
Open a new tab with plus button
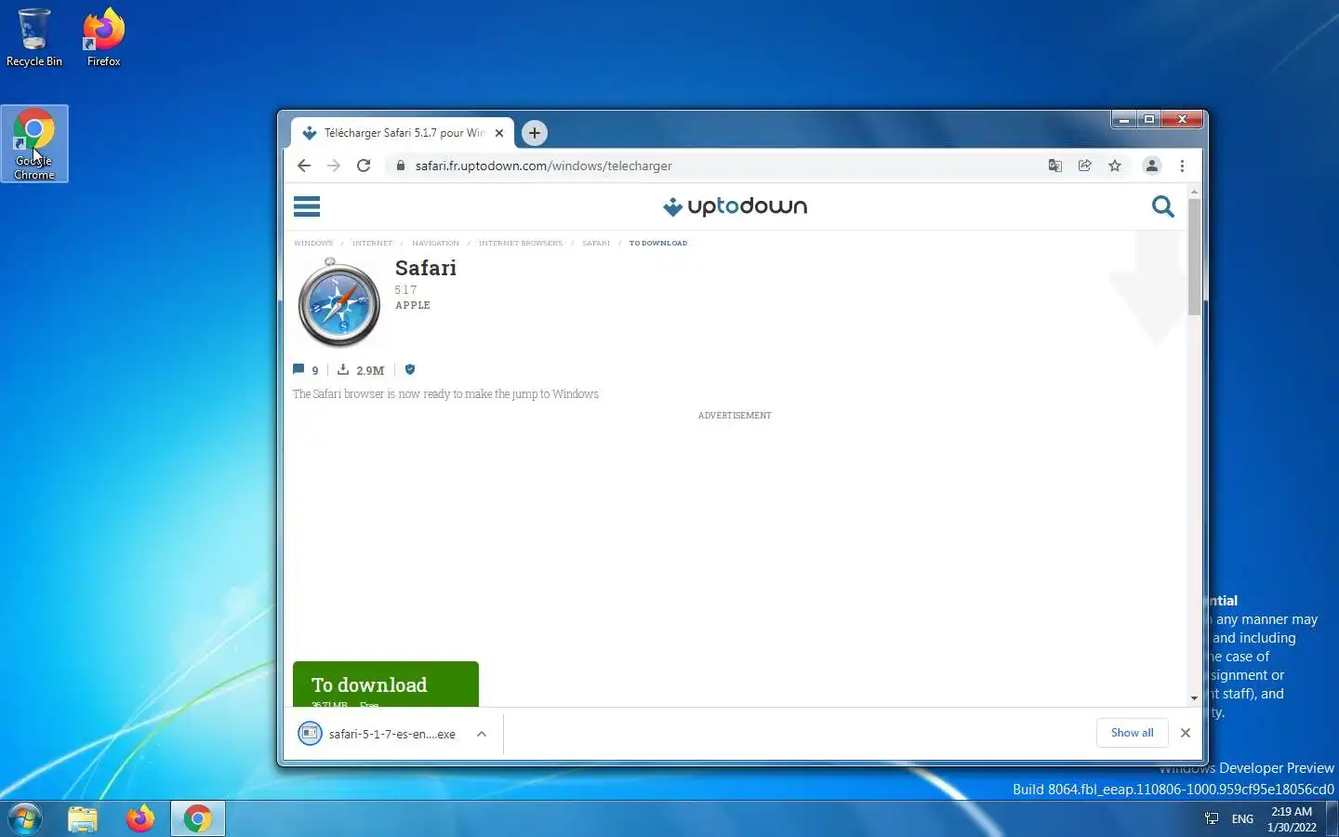[535, 133]
